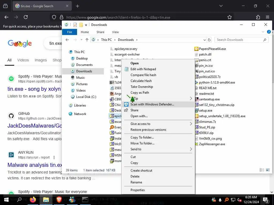The height and width of the screenshot is (205, 274).
Task: Choose Scan with Windows Defender
Action: 158,104
